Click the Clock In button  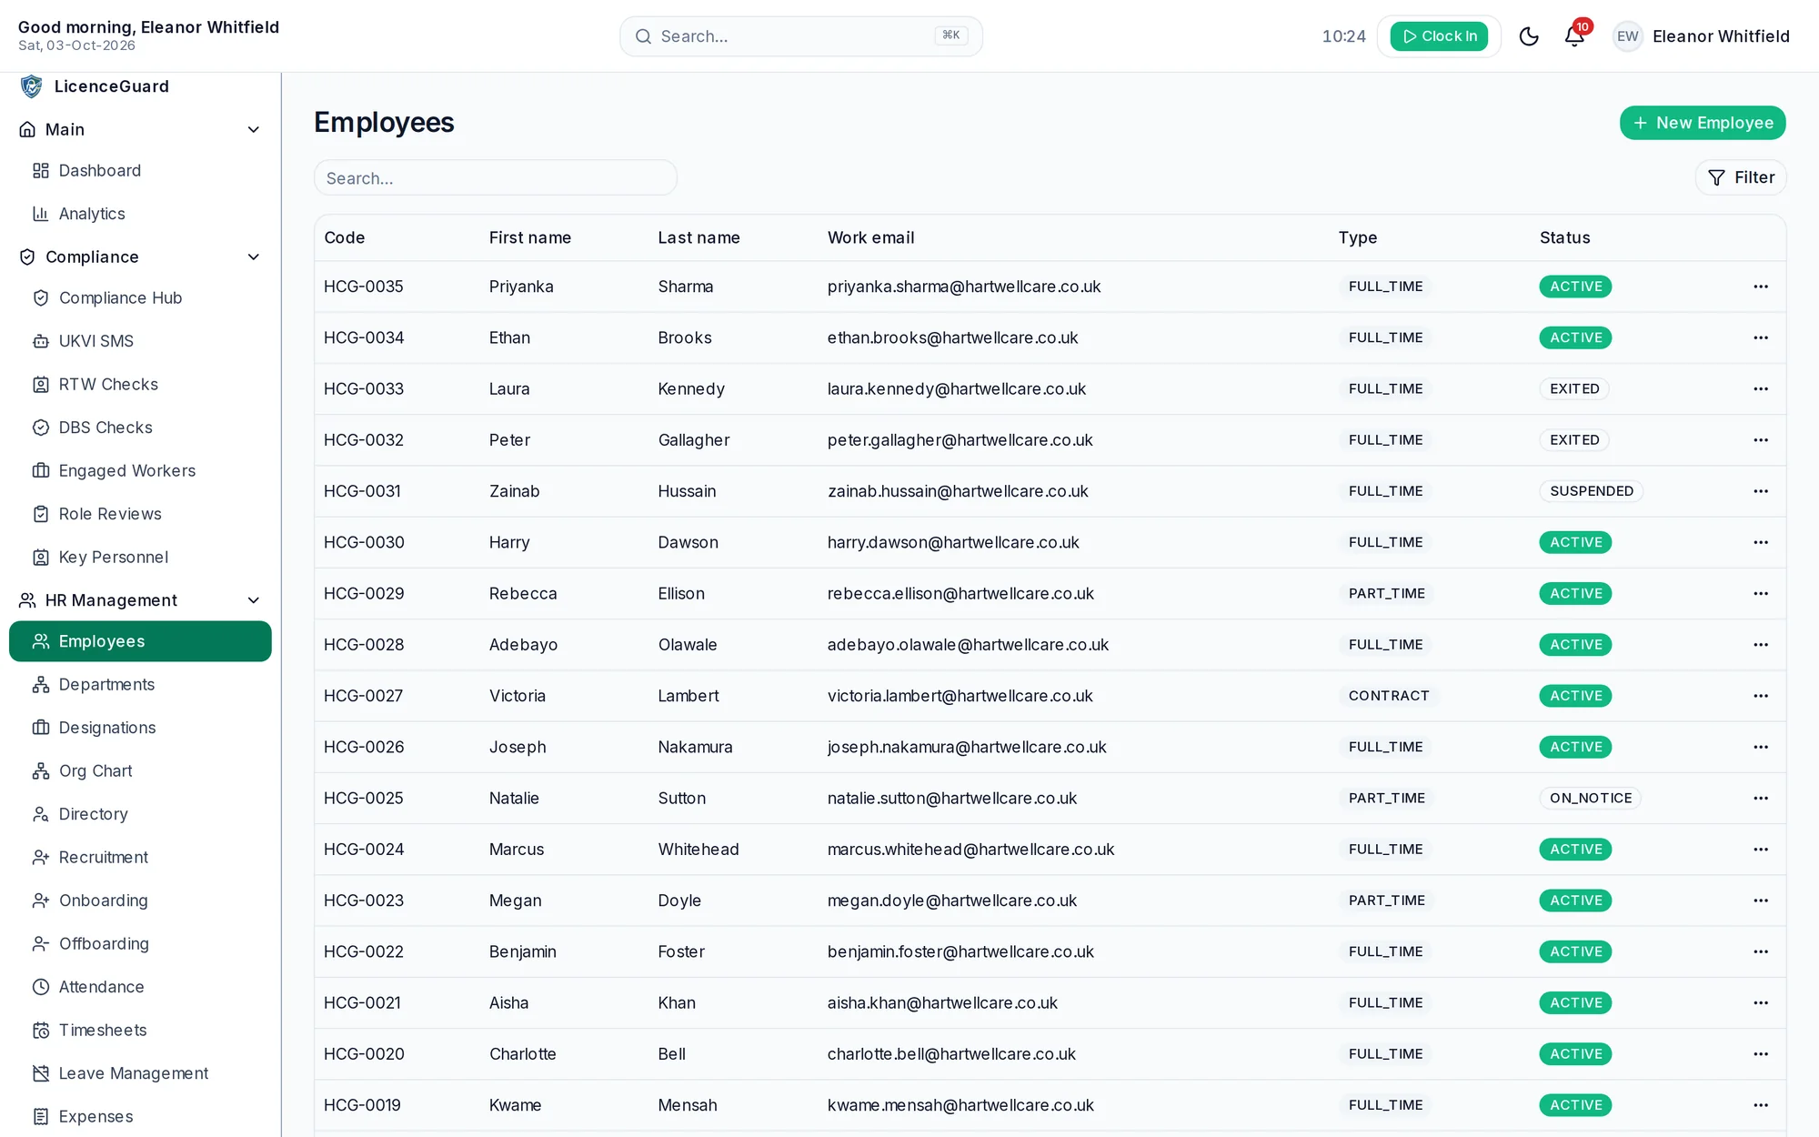click(x=1438, y=36)
